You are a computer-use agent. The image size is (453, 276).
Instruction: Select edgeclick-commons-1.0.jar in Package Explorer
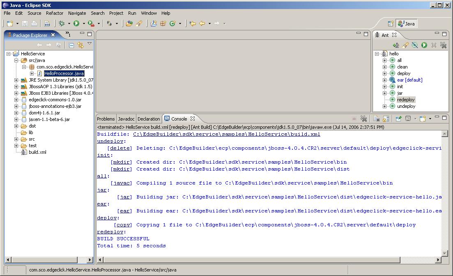point(55,100)
